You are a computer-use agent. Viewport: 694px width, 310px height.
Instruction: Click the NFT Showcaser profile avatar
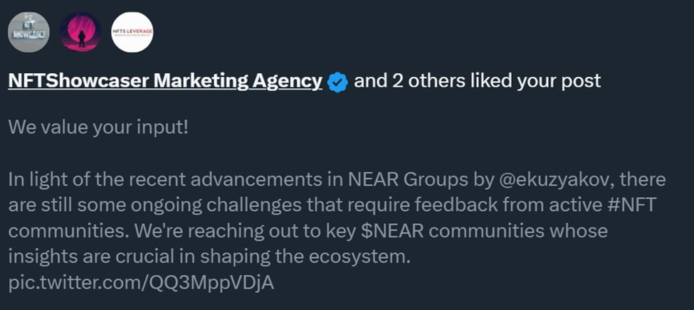coord(28,32)
